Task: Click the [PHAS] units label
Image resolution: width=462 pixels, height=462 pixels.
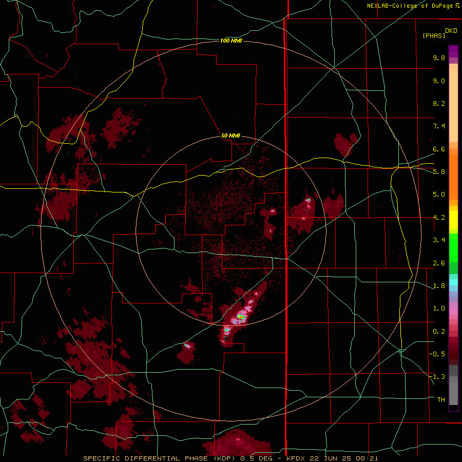Action: click(x=434, y=36)
